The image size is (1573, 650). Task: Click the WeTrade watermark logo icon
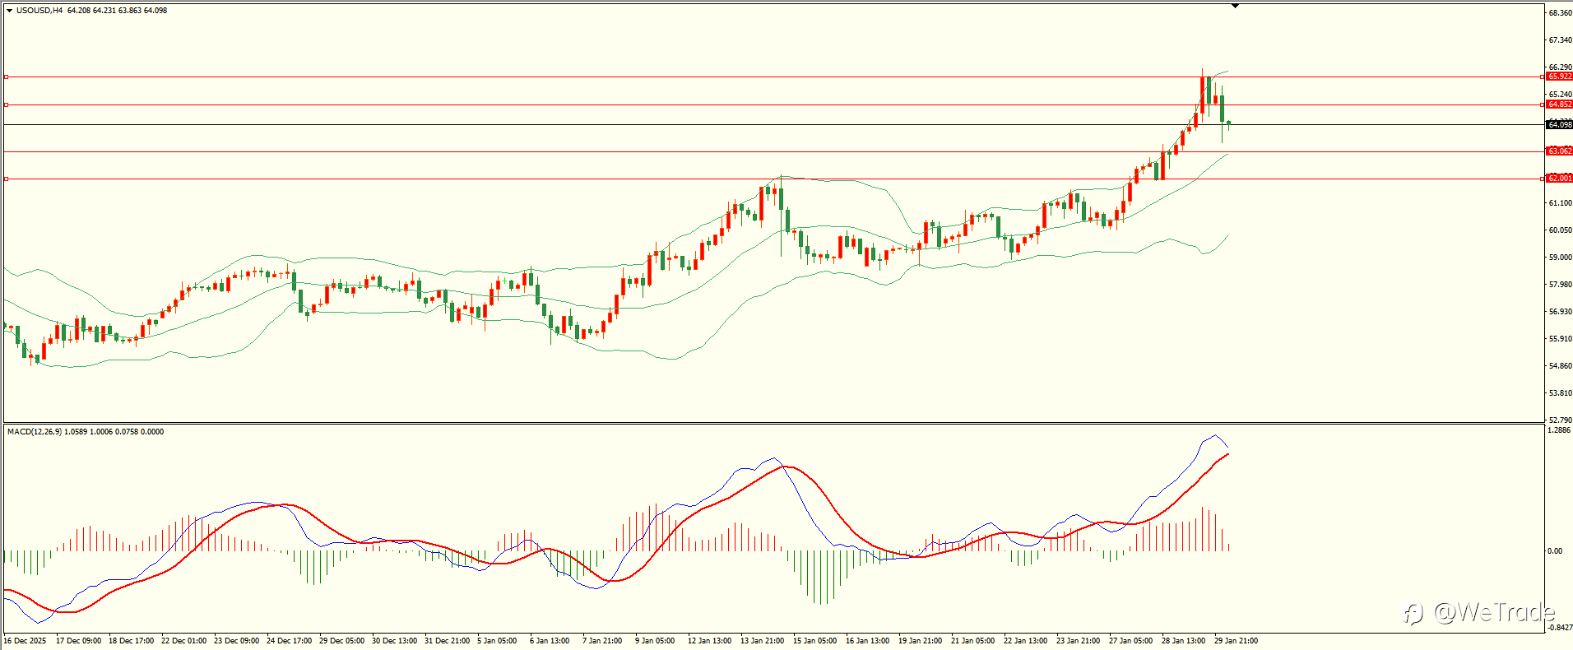[x=1413, y=613]
